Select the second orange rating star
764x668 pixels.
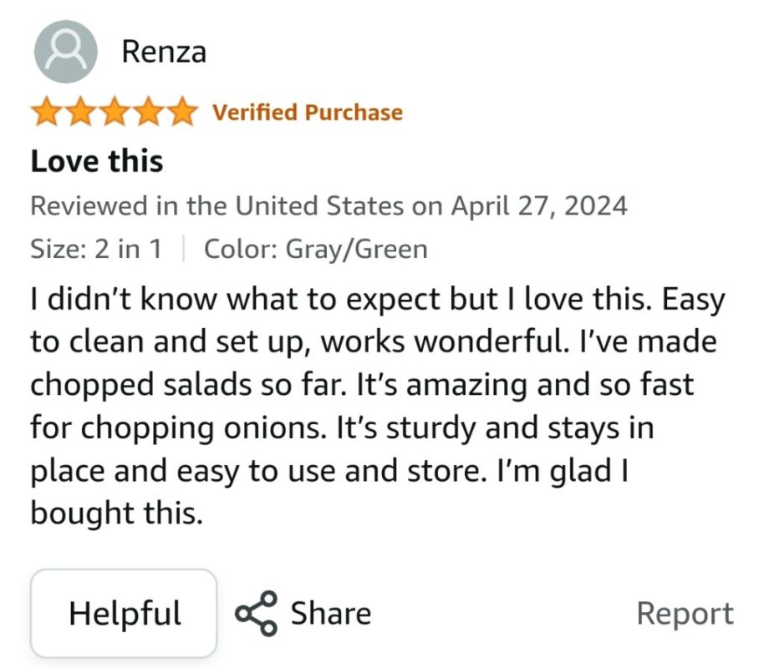tap(81, 112)
